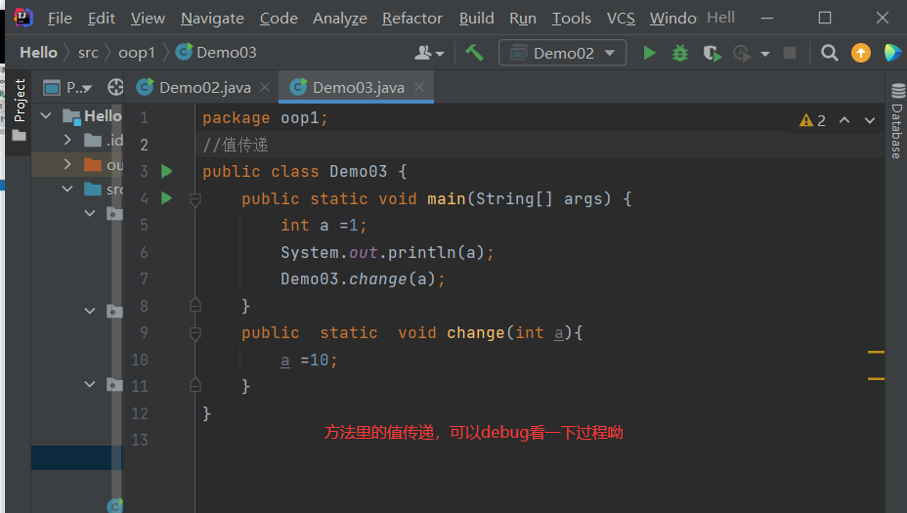The width and height of the screenshot is (907, 513).
Task: Click the oop1 breadcrumb in navigation bar
Action: pos(136,53)
